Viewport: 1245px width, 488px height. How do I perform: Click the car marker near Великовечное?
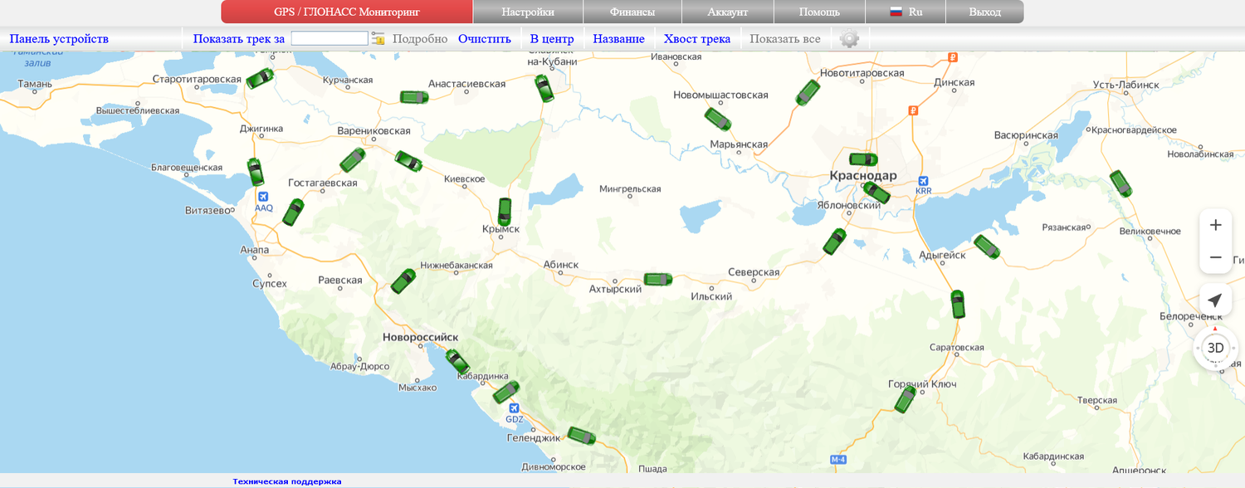tap(1120, 183)
